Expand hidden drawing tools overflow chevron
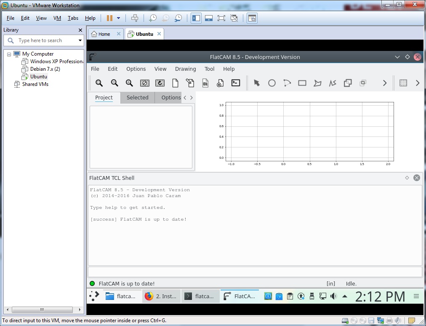 coord(385,83)
